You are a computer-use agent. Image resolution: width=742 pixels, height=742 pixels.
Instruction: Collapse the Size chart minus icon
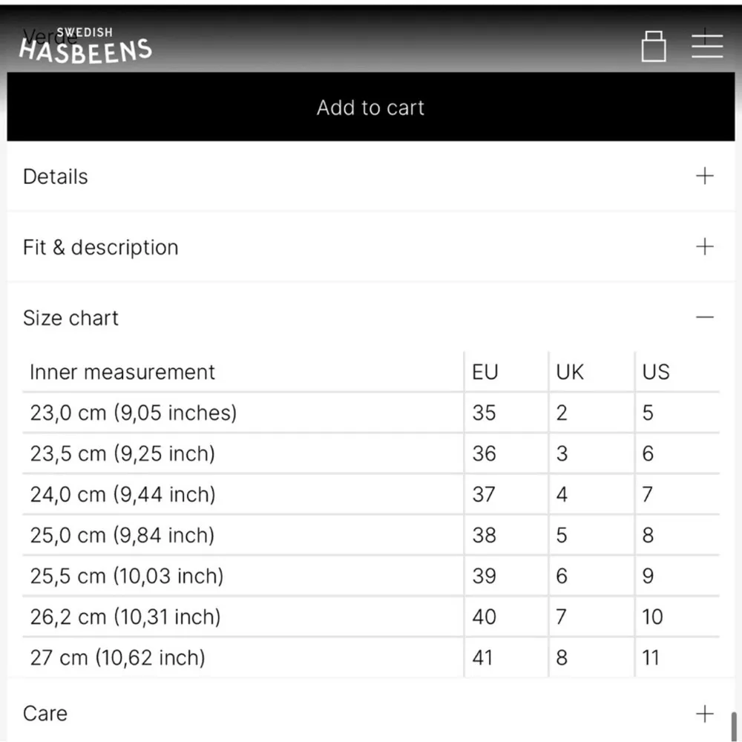704,318
